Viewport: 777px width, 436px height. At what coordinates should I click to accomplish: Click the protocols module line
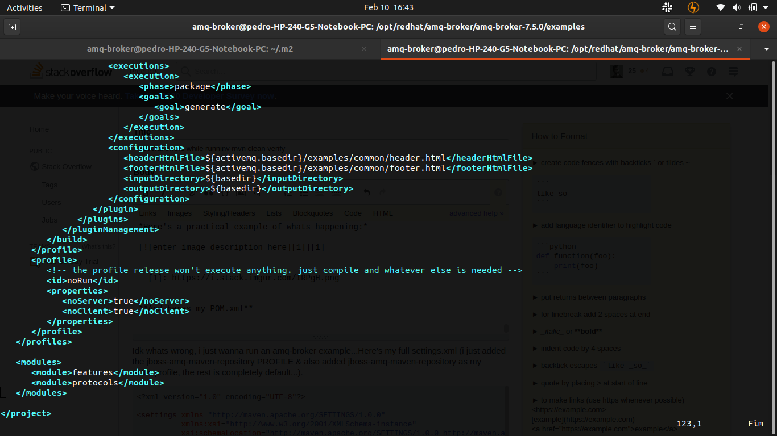pos(98,383)
